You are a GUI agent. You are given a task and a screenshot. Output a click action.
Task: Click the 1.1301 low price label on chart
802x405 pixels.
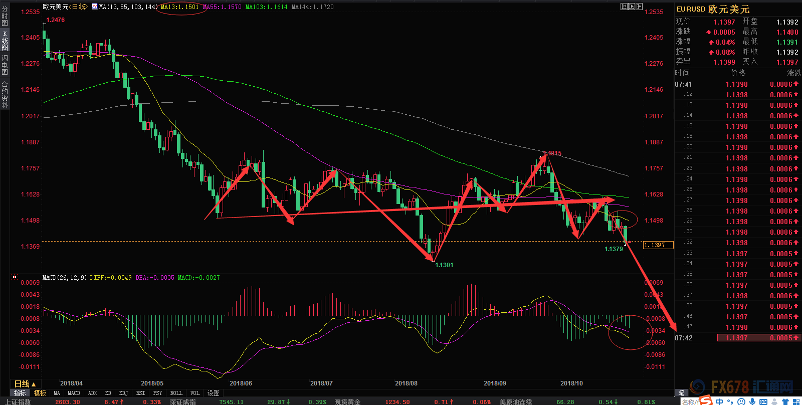pos(444,265)
